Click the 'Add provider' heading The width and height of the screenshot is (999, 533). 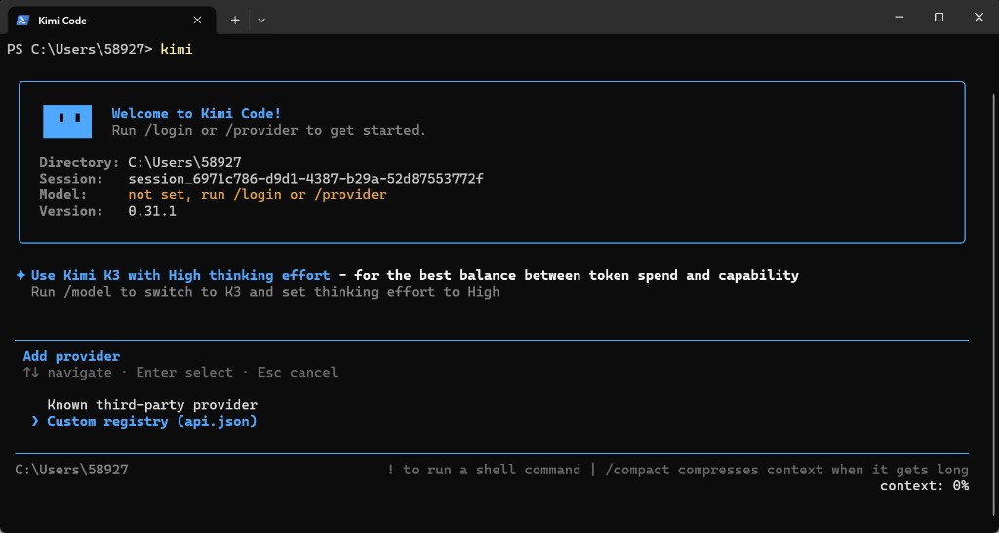click(x=71, y=356)
